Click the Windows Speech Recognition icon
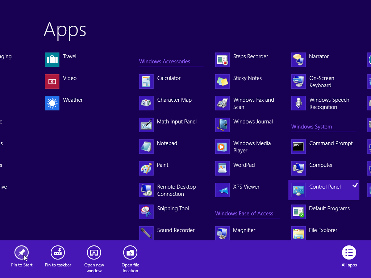This screenshot has width=371, height=278. coord(299,103)
